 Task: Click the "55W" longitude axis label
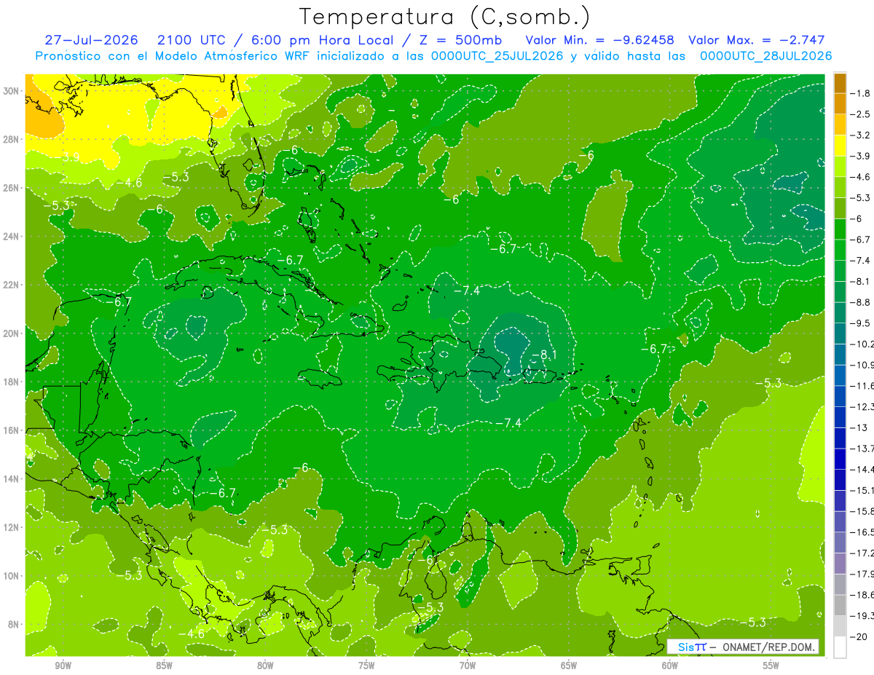tap(771, 666)
